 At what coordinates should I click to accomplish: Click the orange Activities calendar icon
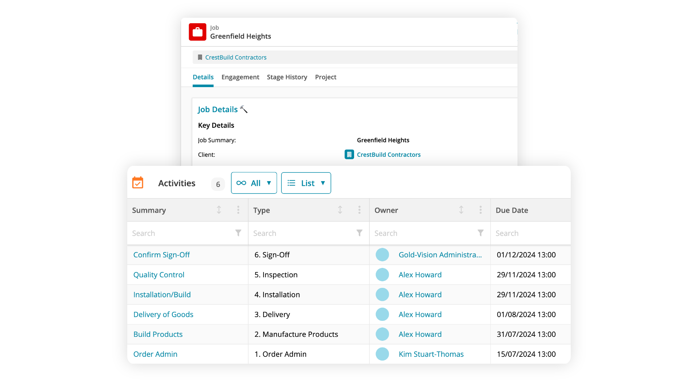tap(138, 183)
